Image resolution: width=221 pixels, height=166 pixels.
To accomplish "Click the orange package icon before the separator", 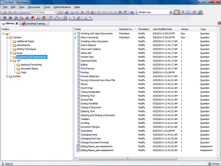I will pyautogui.click(x=44, y=18).
